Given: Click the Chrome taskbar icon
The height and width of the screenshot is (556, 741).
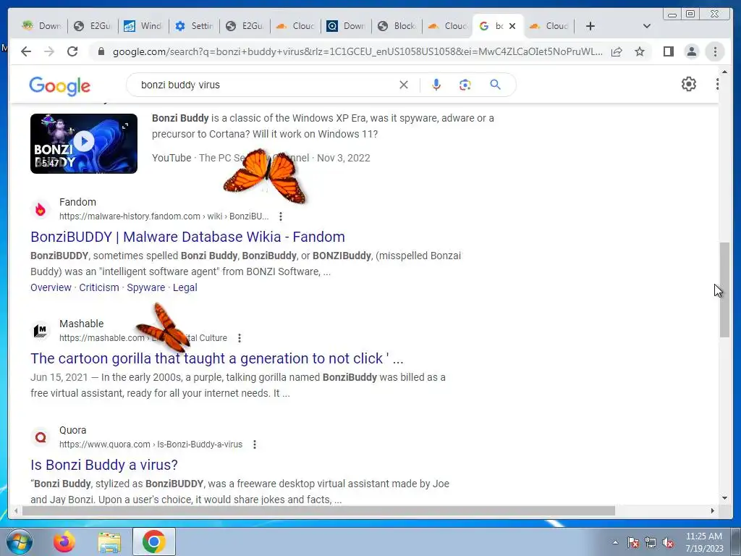Looking at the screenshot, I should tap(154, 542).
